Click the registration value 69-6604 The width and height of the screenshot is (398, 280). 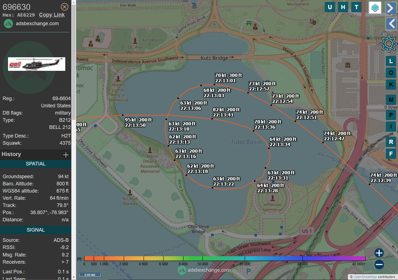[x=61, y=98]
